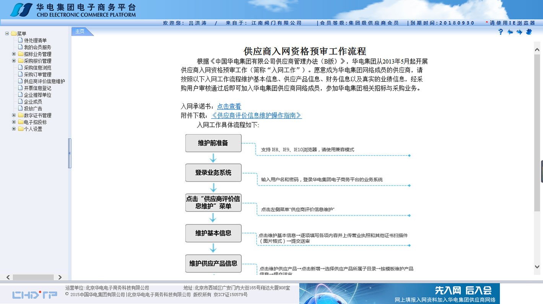This screenshot has height=304, width=543.
Task: Click the 登录业务系统 flowchart box
Action: click(x=213, y=173)
